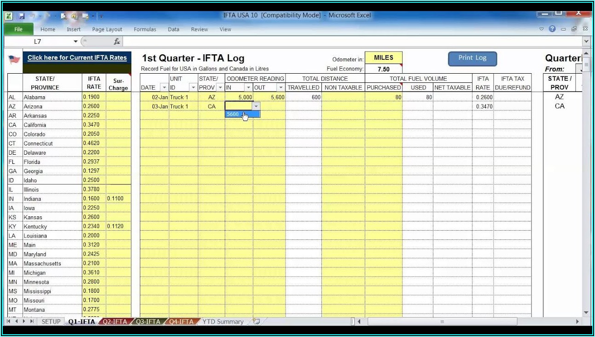The image size is (595, 337).
Task: Select 5600 from the odometer dropdown list
Action: [233, 114]
